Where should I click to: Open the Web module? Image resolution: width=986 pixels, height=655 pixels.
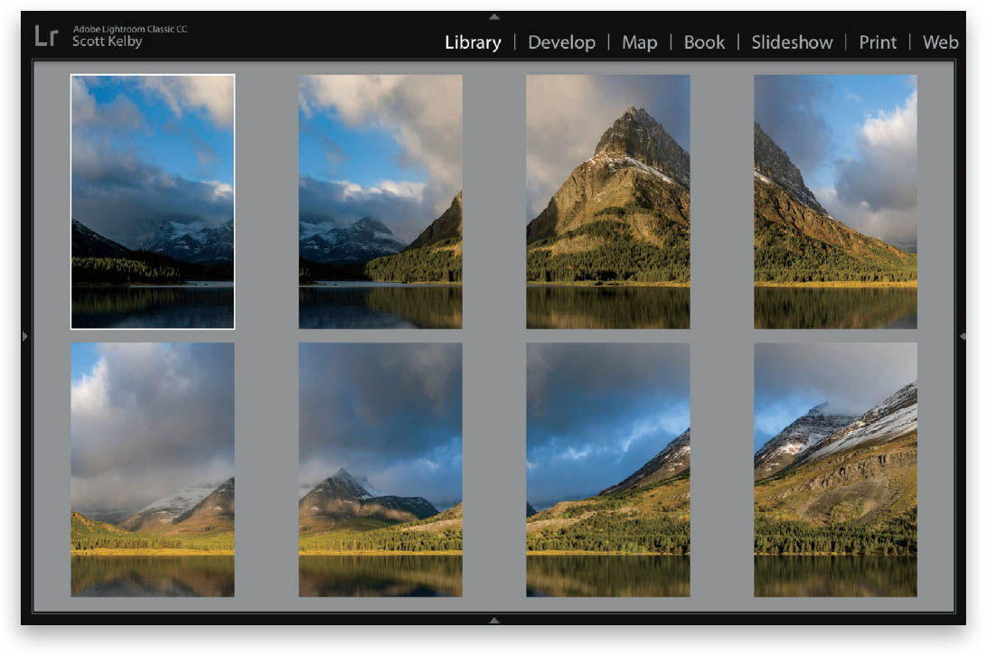tap(941, 42)
